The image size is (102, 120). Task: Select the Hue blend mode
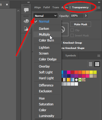coord(47,98)
